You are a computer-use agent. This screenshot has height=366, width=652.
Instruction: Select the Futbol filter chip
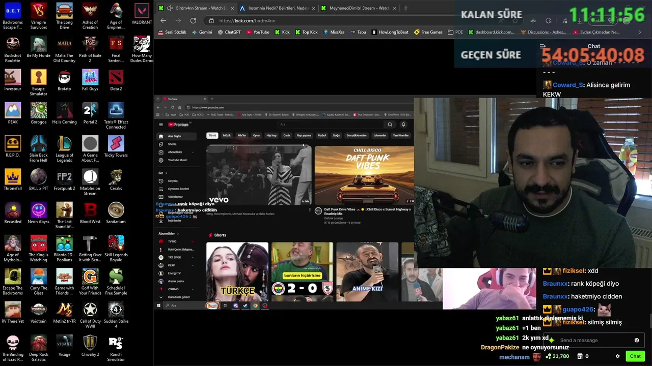pyautogui.click(x=322, y=136)
